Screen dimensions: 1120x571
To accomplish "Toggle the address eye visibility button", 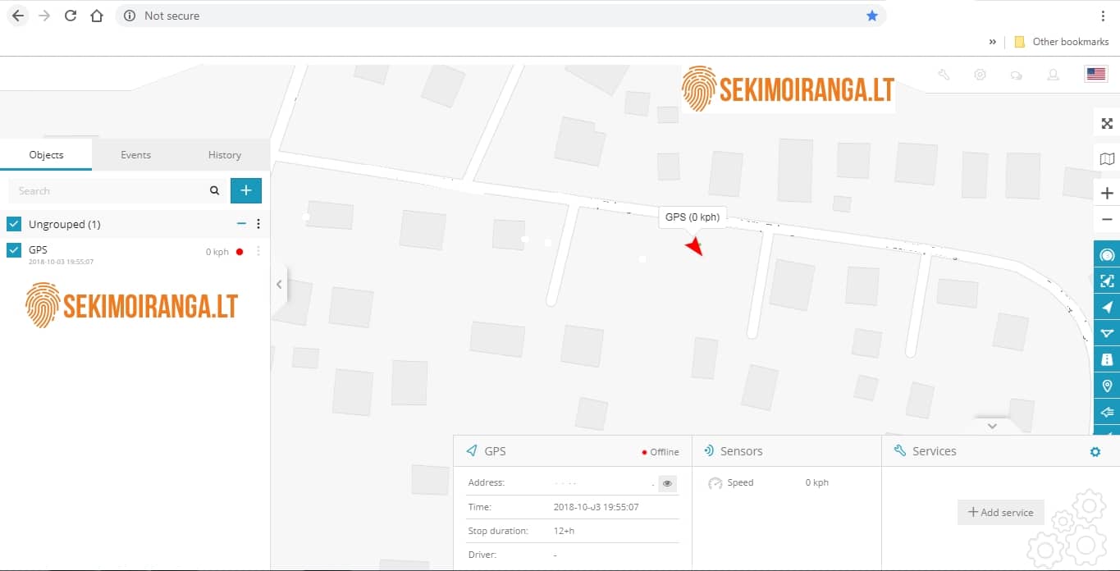I will pyautogui.click(x=667, y=483).
